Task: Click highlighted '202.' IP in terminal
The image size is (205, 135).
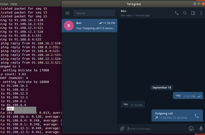Action: (x=10, y=109)
